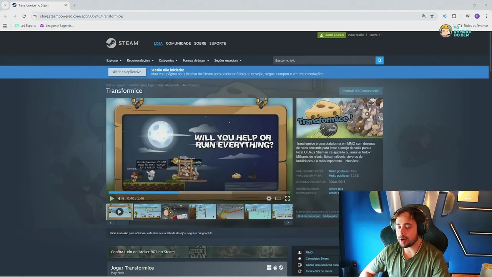Select the second screenshot thumbnail
This screenshot has height=277, width=492.
point(147,212)
